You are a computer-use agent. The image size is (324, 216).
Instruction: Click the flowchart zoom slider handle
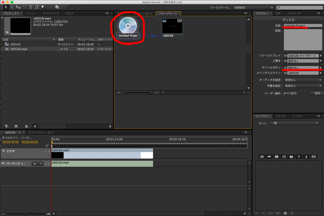(151, 93)
